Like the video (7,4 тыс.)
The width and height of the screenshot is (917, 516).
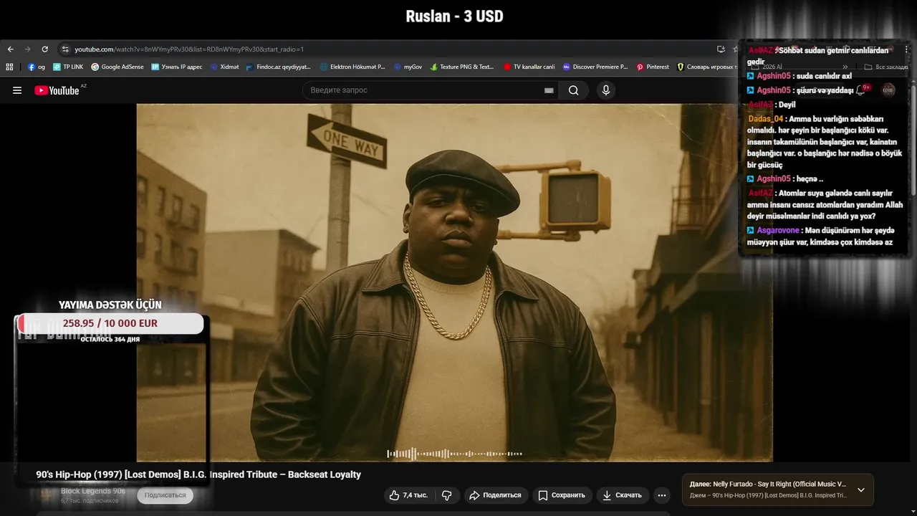pyautogui.click(x=408, y=495)
